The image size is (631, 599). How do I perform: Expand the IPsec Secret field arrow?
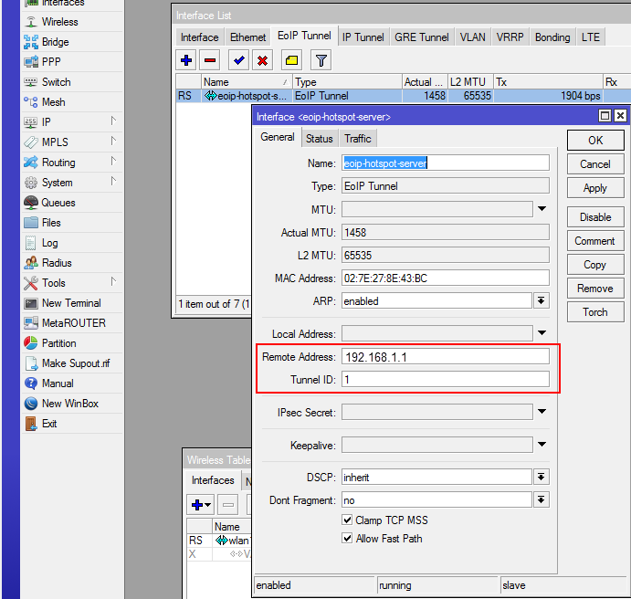(542, 411)
